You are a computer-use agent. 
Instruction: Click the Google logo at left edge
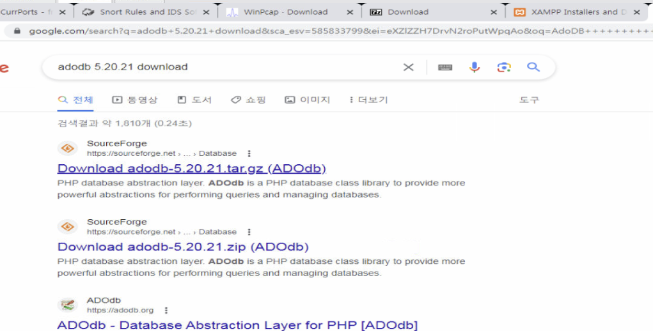pos(4,68)
